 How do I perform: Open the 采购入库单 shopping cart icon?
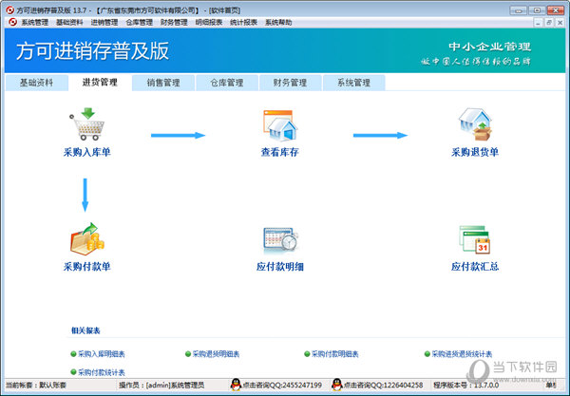tap(87, 124)
